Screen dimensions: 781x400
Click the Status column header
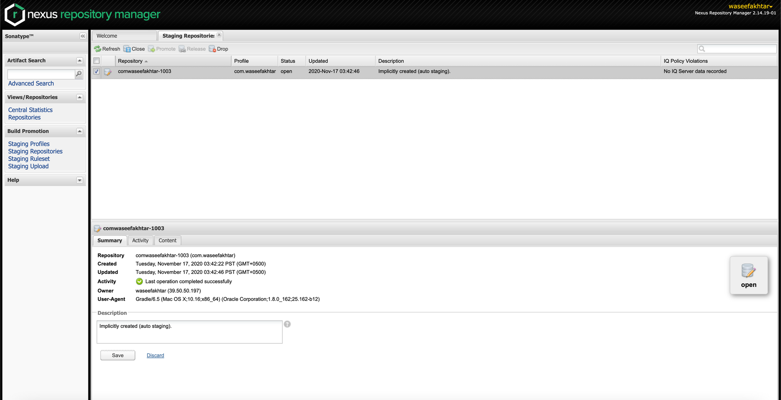point(292,61)
